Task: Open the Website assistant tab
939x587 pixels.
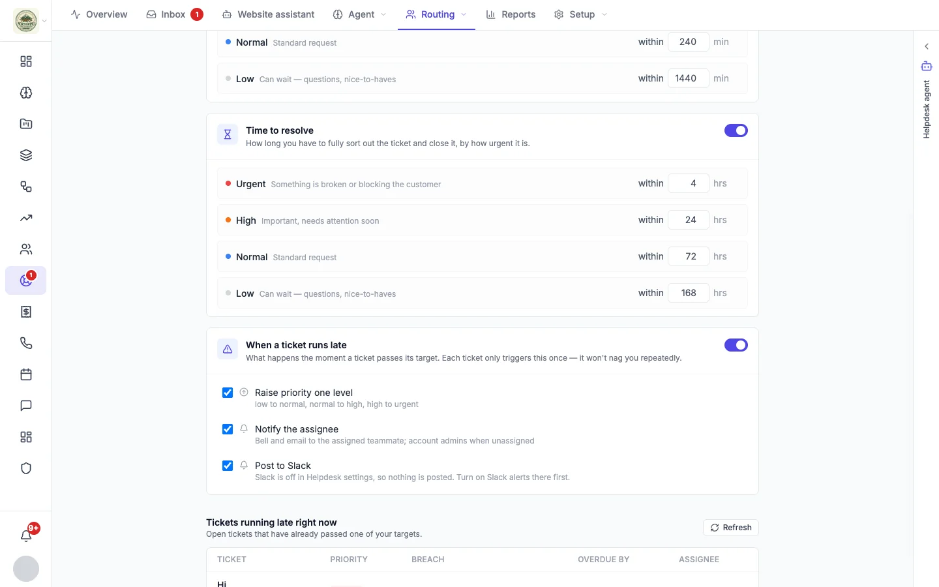Action: click(x=268, y=14)
